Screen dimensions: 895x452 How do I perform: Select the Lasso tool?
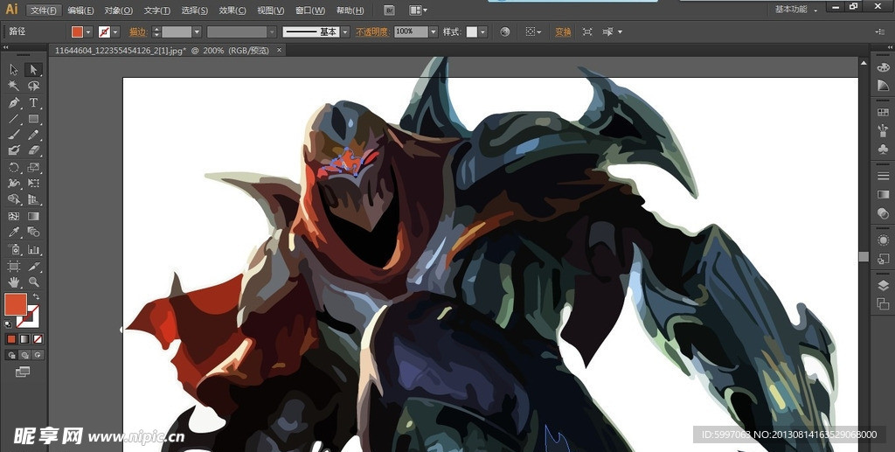(34, 87)
